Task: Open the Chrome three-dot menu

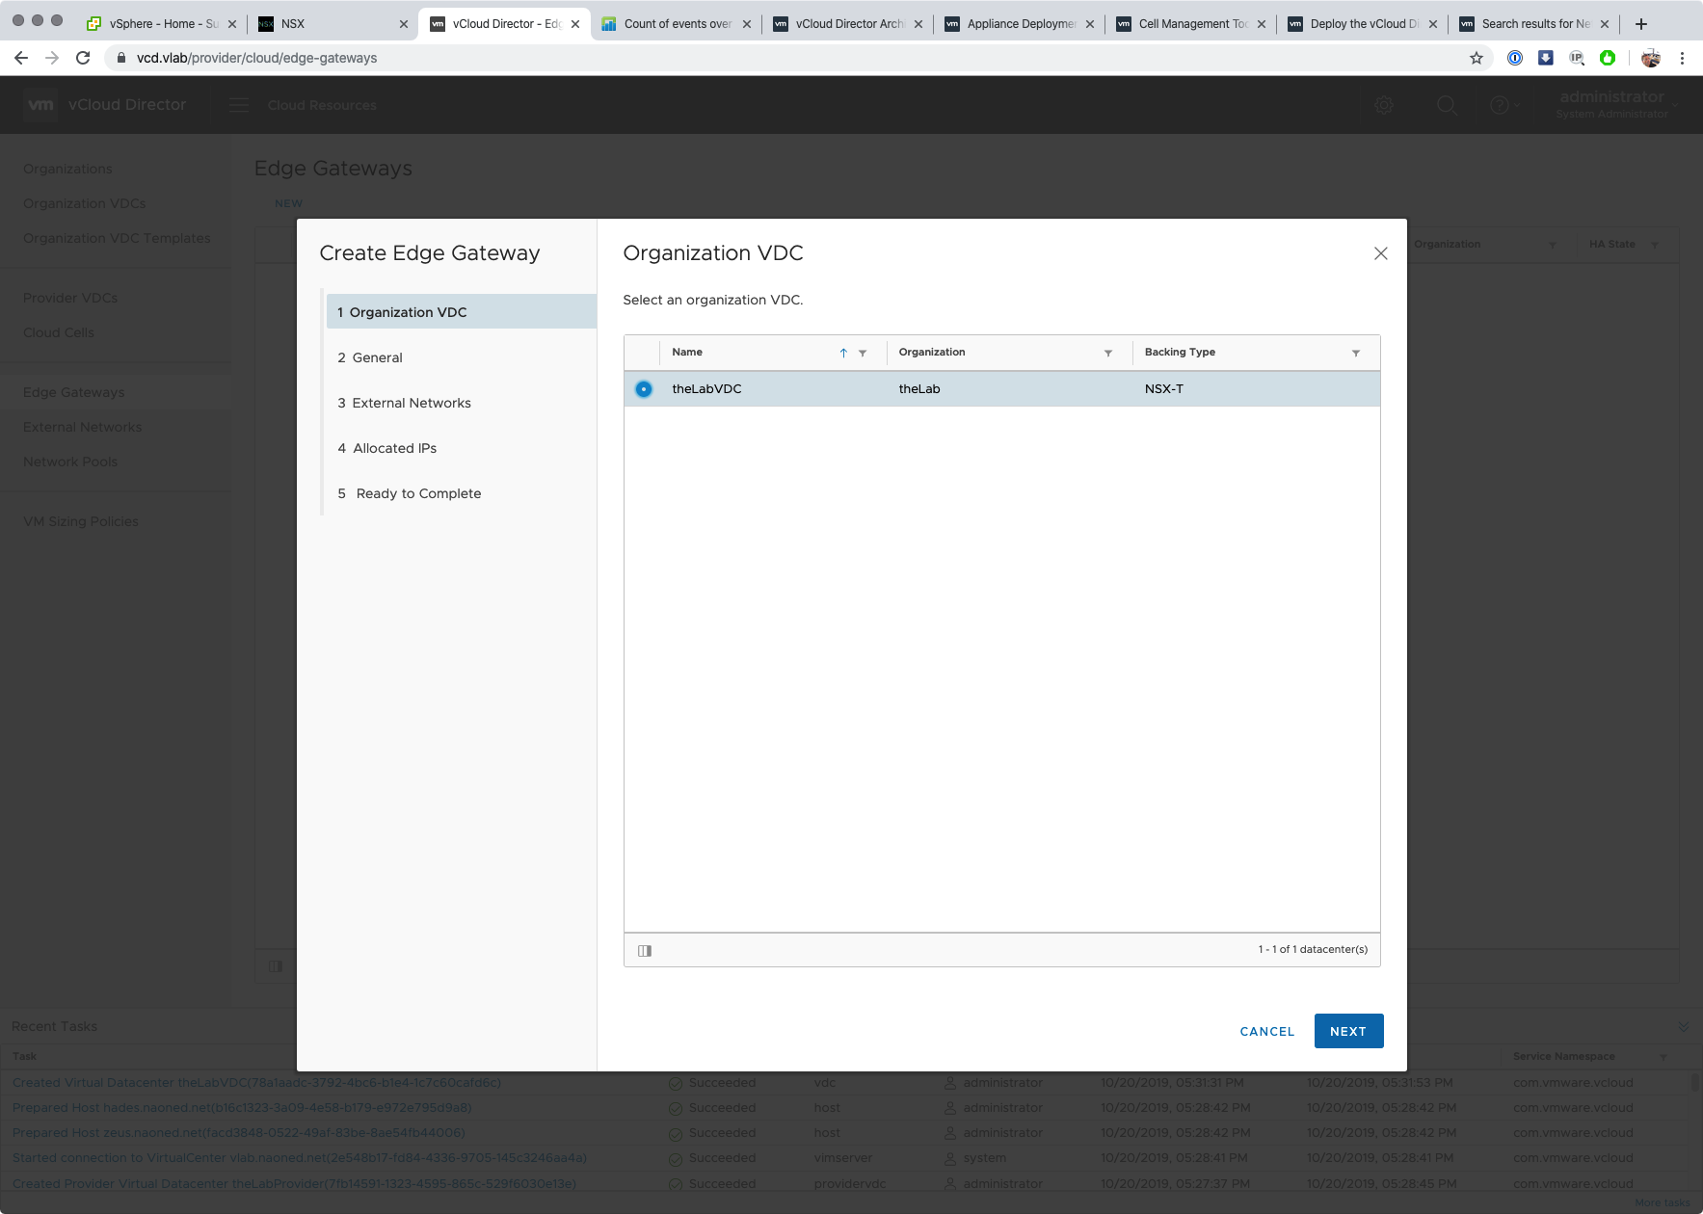Action: (1682, 58)
